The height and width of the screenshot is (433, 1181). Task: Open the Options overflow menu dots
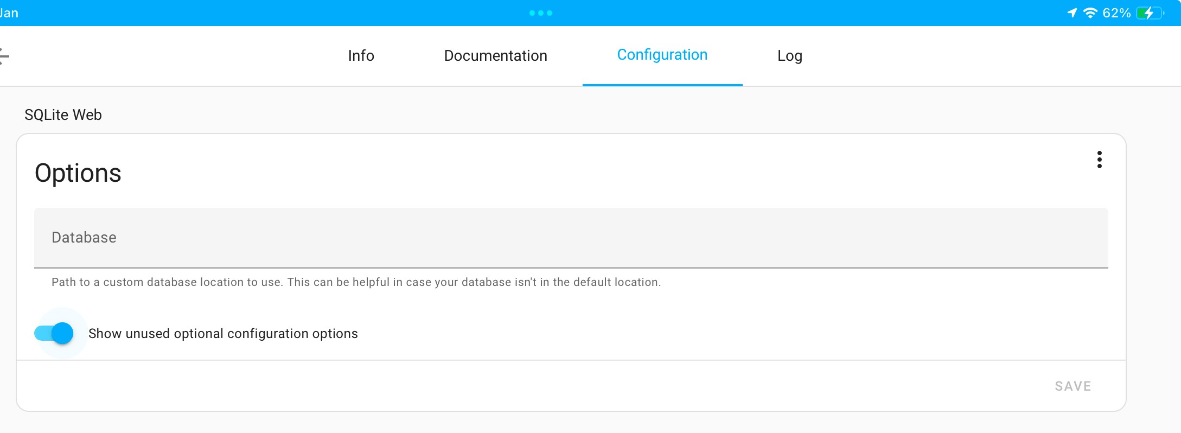(x=1099, y=160)
